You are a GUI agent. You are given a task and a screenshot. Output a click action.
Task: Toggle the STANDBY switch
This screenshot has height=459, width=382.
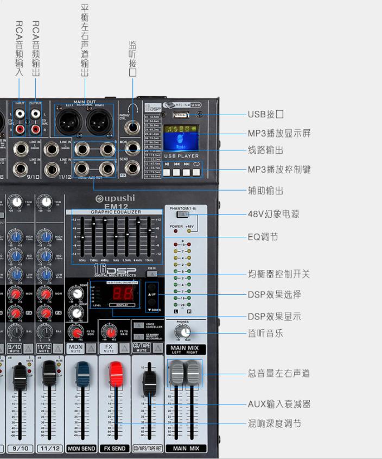click(139, 336)
